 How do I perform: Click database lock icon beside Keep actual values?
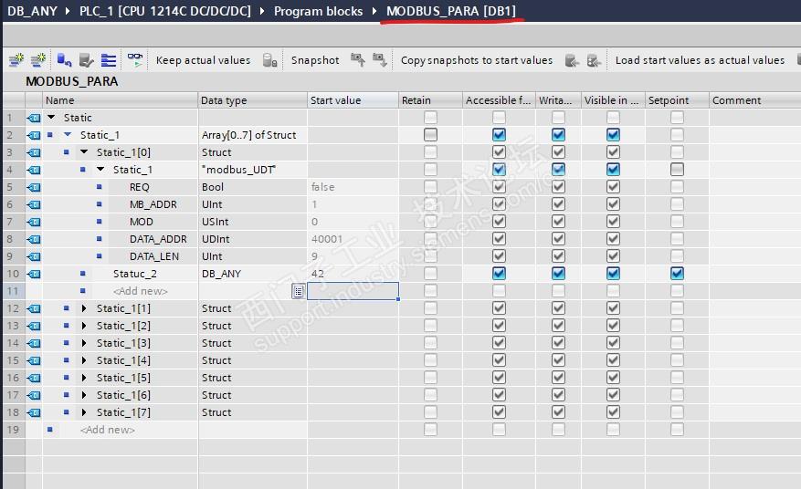[269, 60]
